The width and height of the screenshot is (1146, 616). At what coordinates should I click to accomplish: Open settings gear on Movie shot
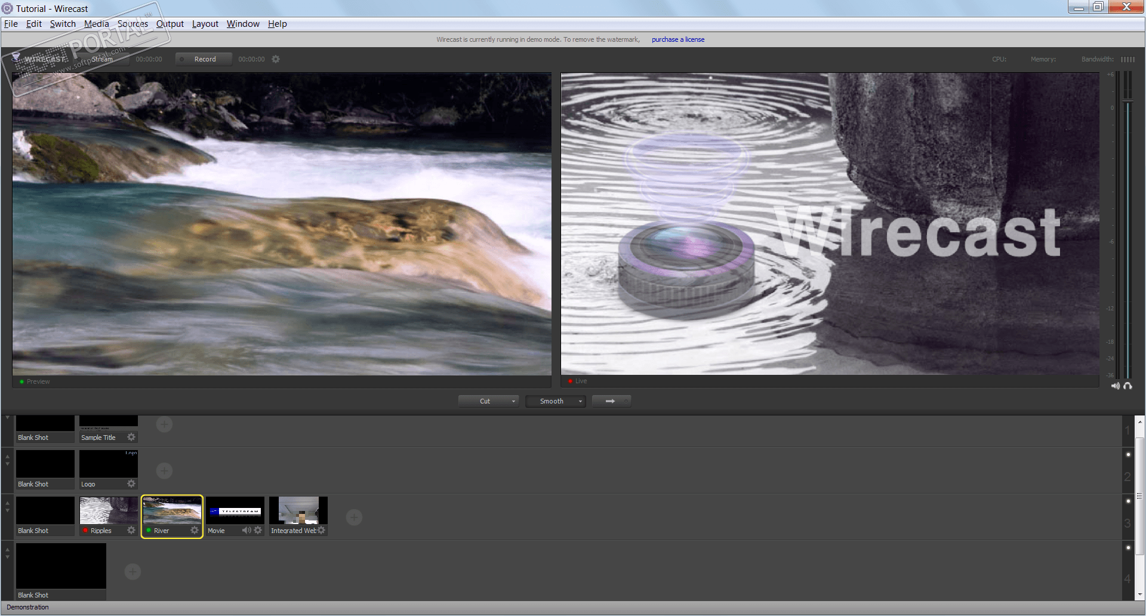[x=258, y=530]
